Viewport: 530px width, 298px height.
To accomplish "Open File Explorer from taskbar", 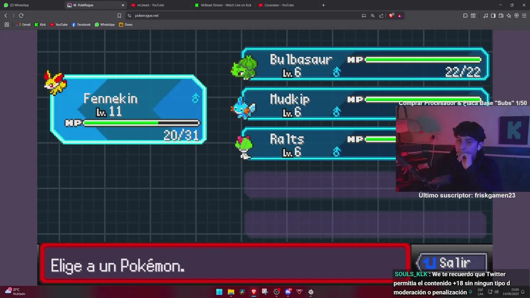I will click(231, 292).
